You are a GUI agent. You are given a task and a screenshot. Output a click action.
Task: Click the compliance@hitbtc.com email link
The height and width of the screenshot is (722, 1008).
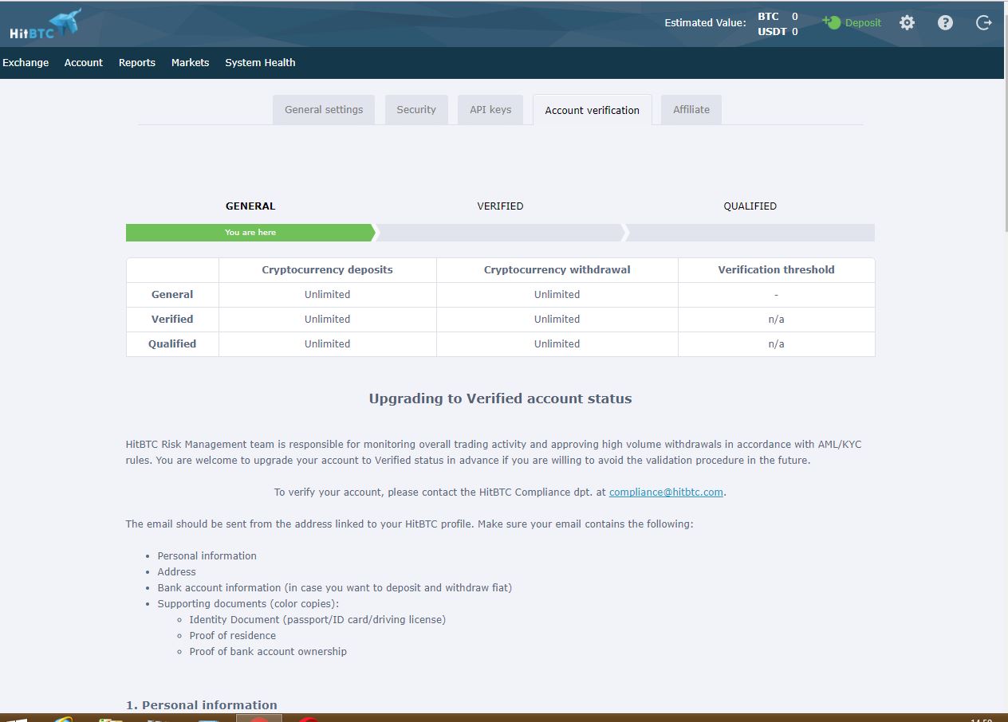[x=666, y=492]
